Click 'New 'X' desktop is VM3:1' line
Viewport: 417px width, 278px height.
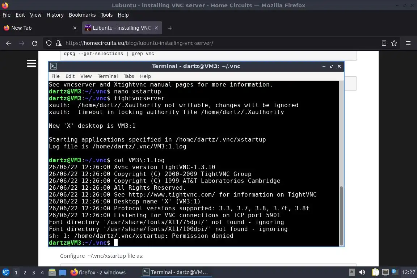tap(92, 126)
